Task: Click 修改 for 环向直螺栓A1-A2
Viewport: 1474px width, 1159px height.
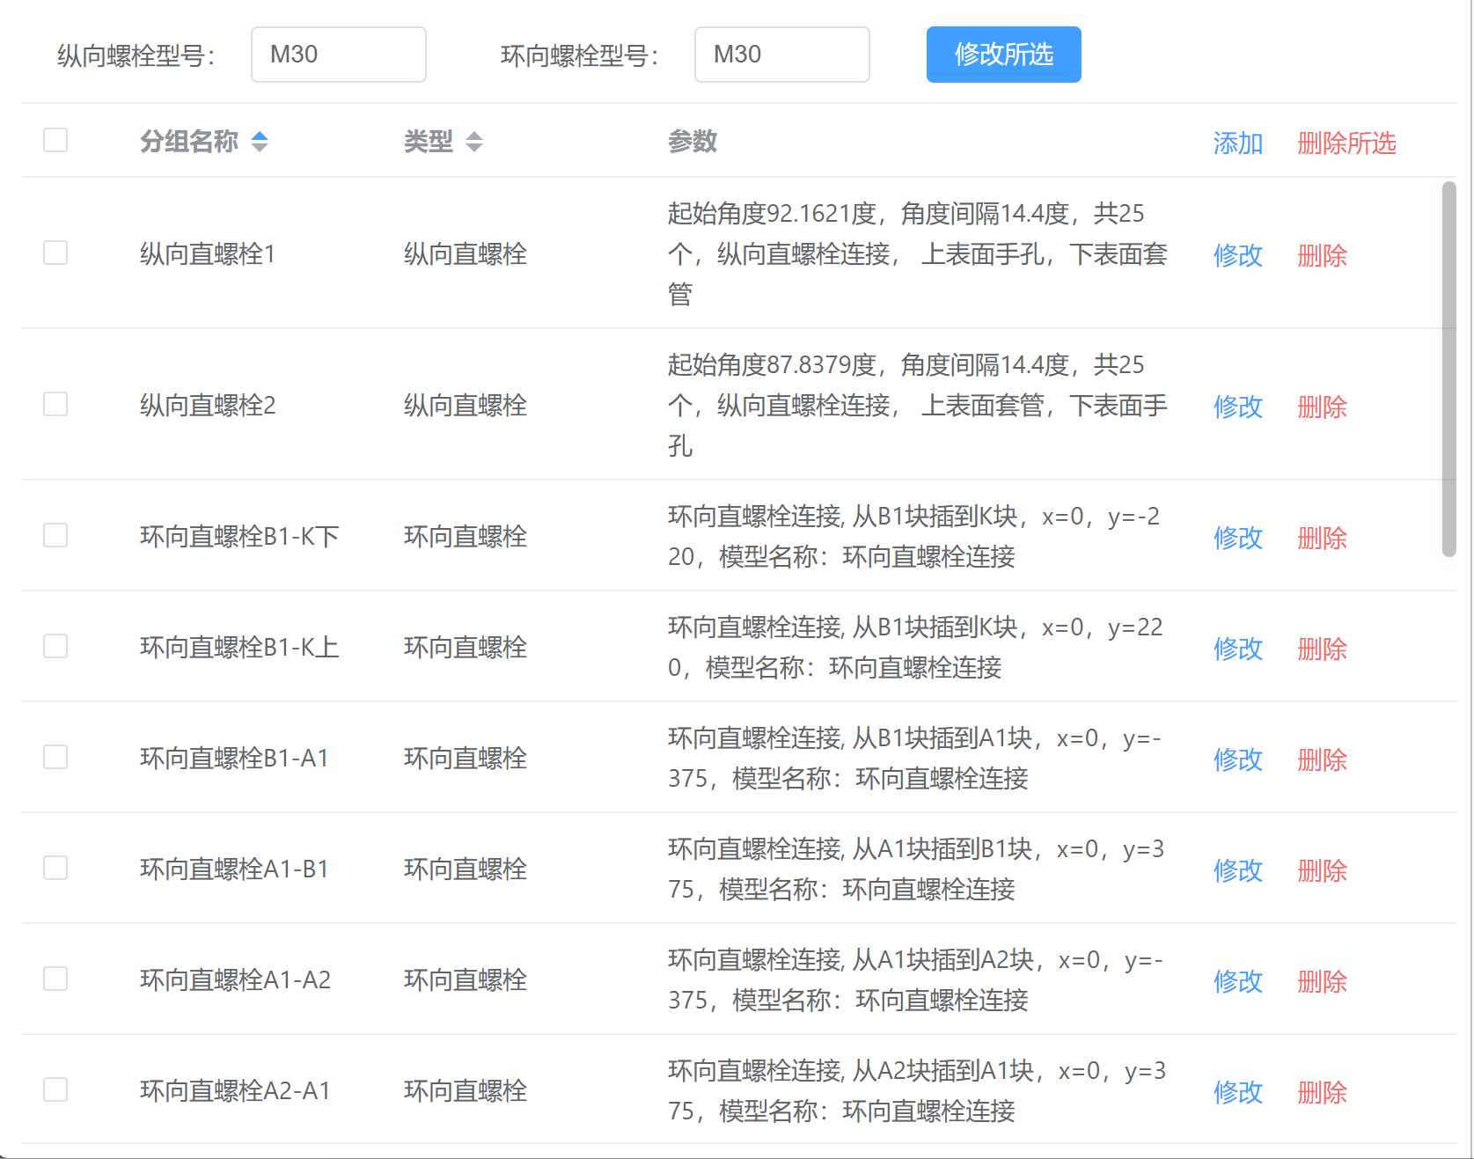Action: [x=1238, y=981]
